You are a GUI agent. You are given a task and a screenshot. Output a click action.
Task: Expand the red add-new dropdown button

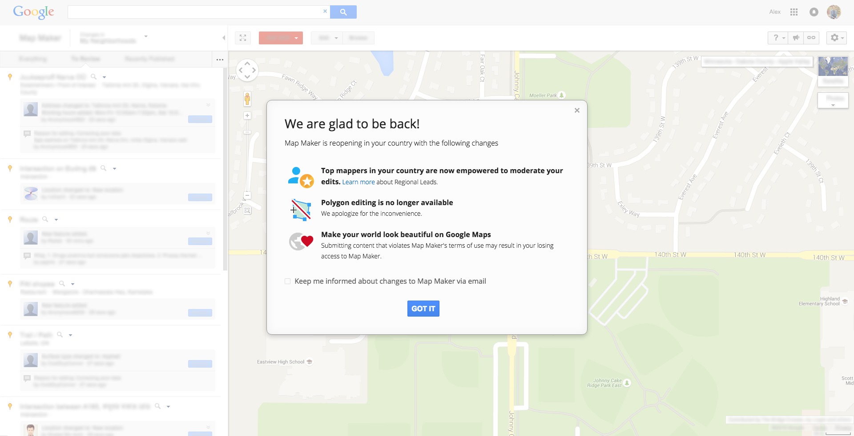281,38
